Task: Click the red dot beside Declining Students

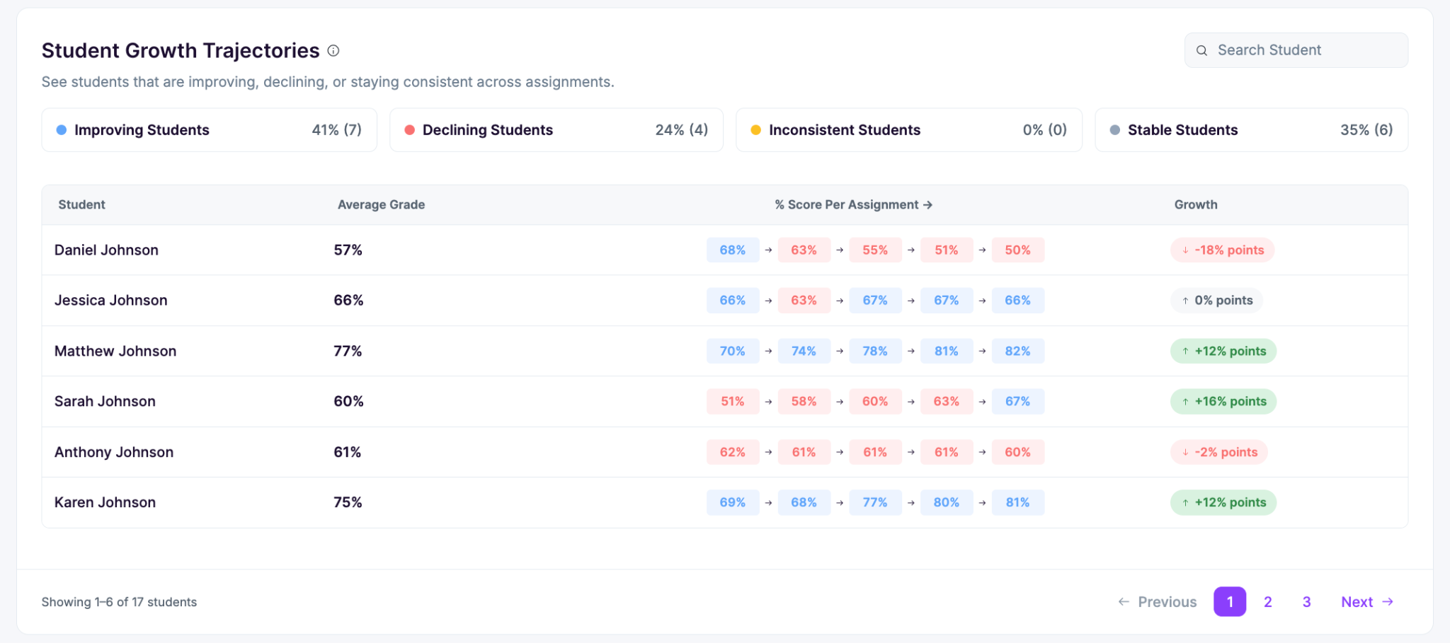Action: pyautogui.click(x=409, y=130)
